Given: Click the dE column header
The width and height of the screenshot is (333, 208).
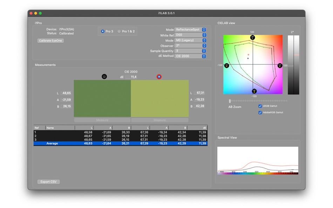Looking at the screenshot, I should tap(197, 128).
